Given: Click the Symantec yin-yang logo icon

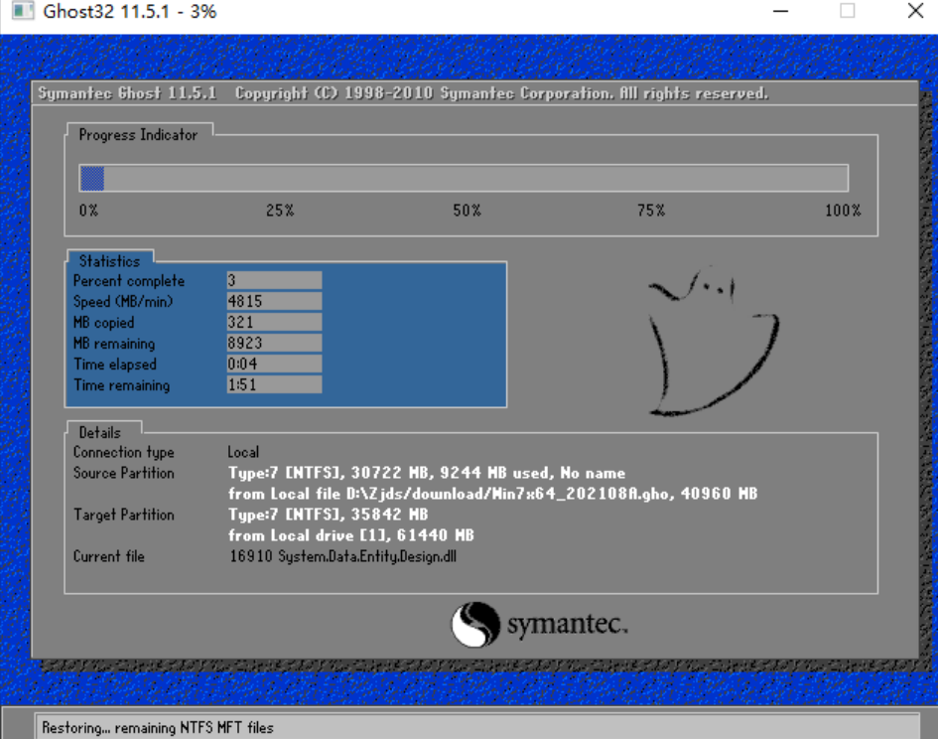Looking at the screenshot, I should 475,625.
